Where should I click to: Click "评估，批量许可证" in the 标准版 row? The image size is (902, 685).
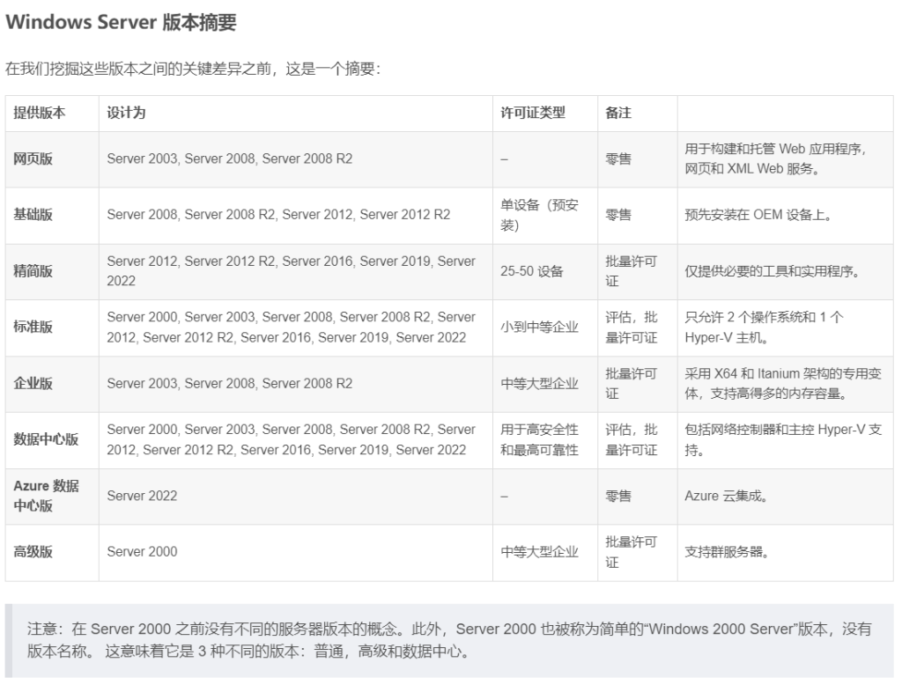(631, 327)
